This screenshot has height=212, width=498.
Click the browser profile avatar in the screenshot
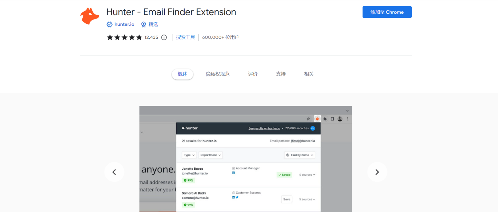click(339, 118)
